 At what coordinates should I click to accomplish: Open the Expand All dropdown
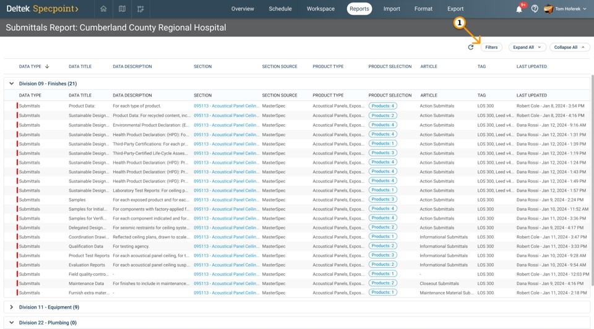click(527, 47)
